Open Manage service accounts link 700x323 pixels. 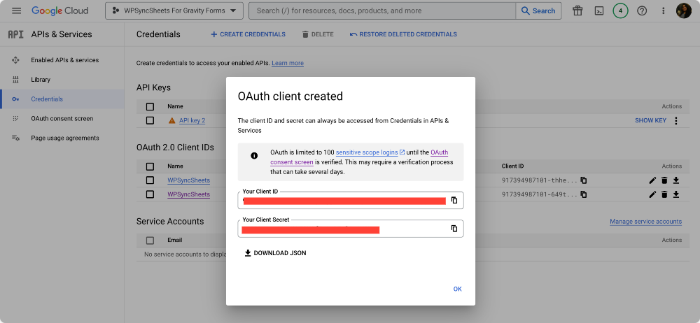click(645, 222)
